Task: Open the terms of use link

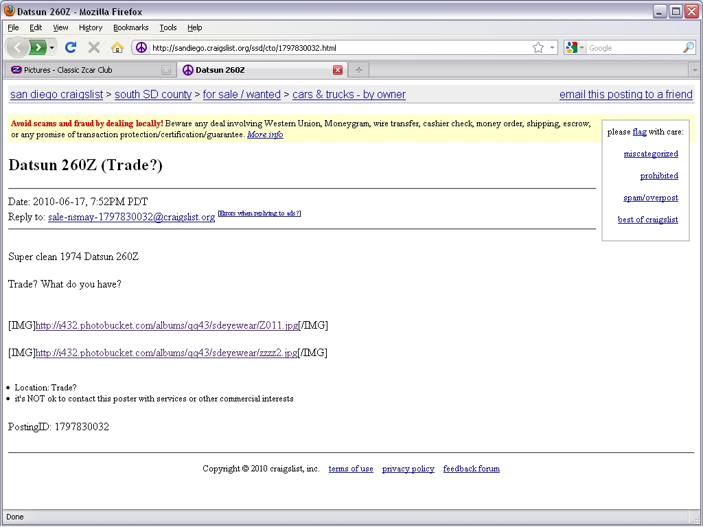Action: click(x=351, y=469)
